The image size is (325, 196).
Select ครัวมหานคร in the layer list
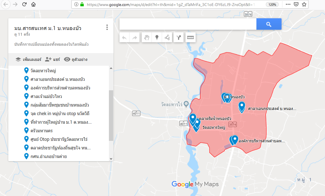(42, 131)
